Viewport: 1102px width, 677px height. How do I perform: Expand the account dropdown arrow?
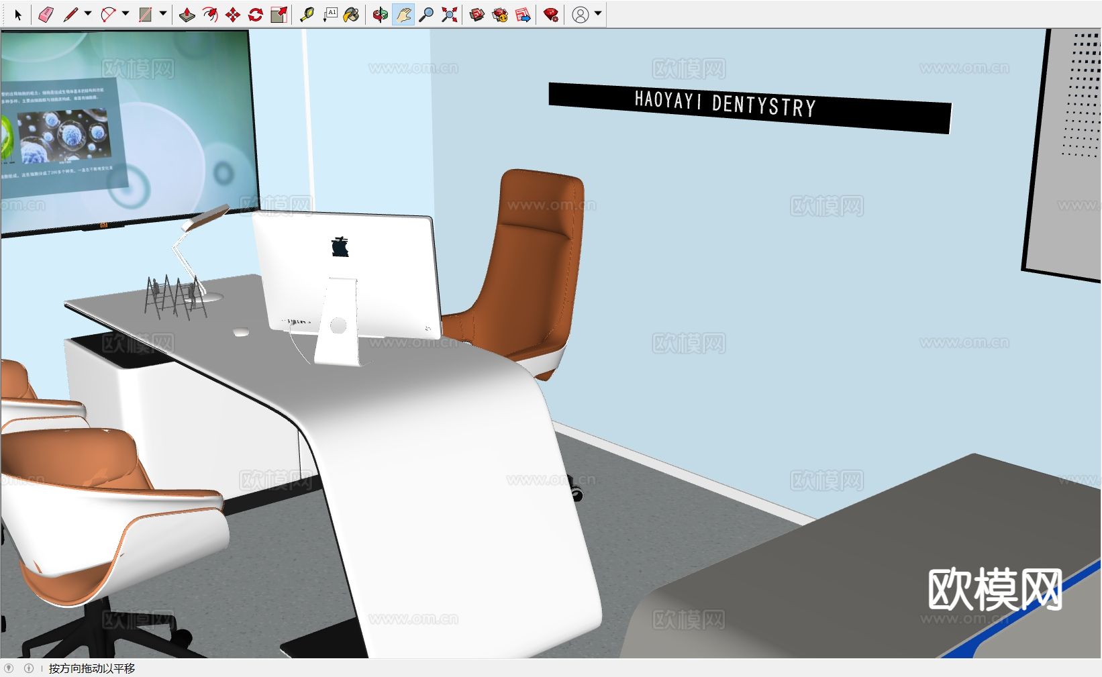(x=598, y=14)
